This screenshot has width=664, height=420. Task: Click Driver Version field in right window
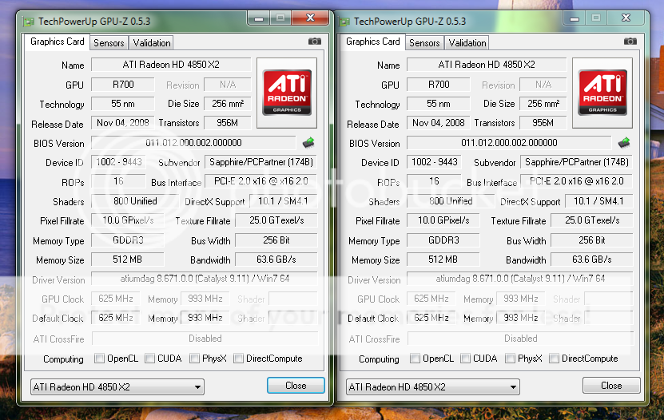click(x=520, y=279)
